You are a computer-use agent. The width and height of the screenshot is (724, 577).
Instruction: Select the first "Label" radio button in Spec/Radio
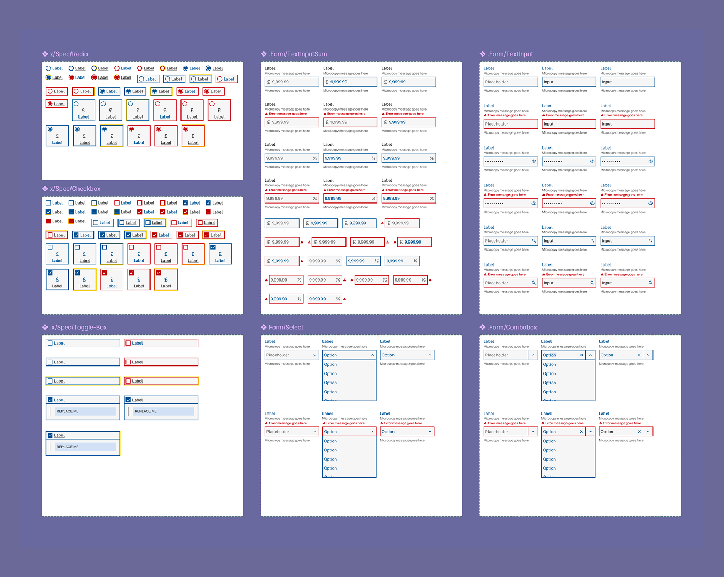(49, 68)
